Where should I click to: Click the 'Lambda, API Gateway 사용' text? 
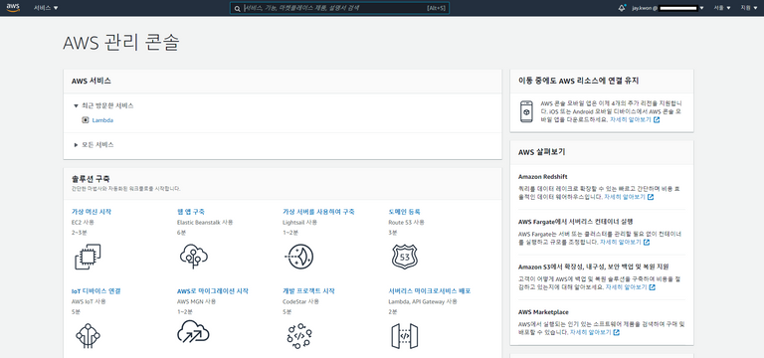click(x=423, y=301)
